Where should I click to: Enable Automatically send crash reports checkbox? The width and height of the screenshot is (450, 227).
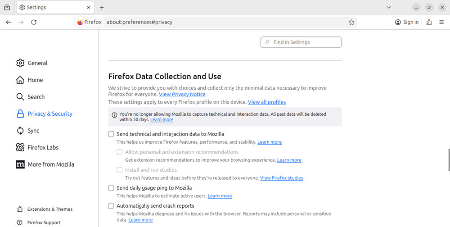tap(111, 206)
